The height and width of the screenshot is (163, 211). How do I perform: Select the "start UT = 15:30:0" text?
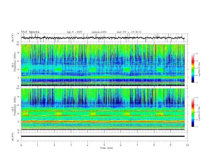click(129, 32)
